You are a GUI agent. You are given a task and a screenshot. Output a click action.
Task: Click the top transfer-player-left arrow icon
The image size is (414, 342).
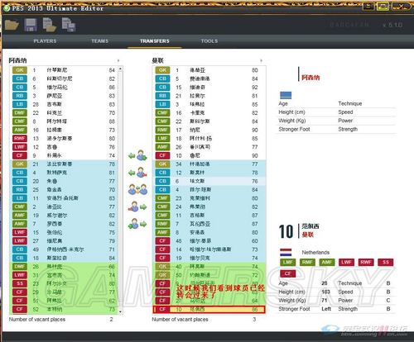tap(137, 155)
